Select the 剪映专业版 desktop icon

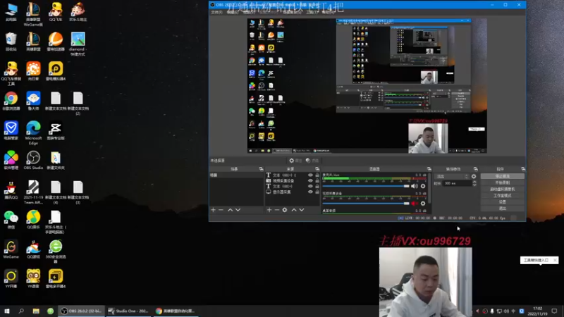tap(56, 131)
